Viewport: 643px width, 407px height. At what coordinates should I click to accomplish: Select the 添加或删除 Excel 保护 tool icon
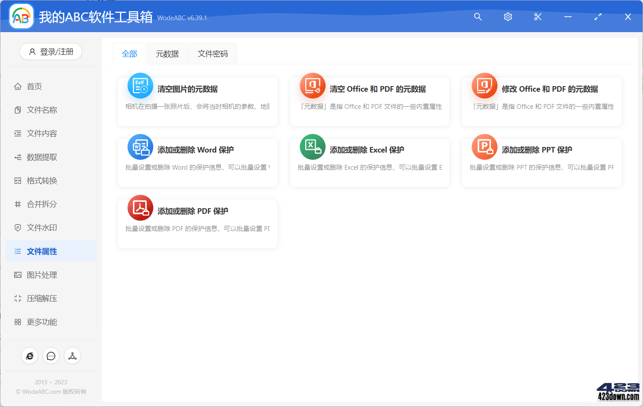(x=312, y=147)
